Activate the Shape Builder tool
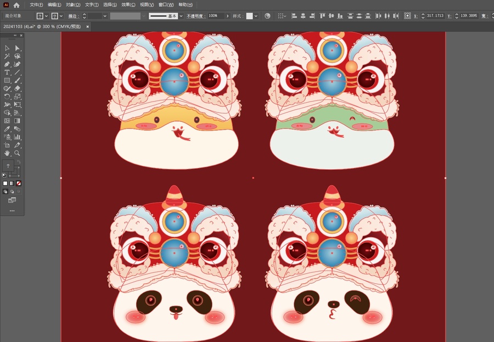The width and height of the screenshot is (494, 342). point(7,113)
